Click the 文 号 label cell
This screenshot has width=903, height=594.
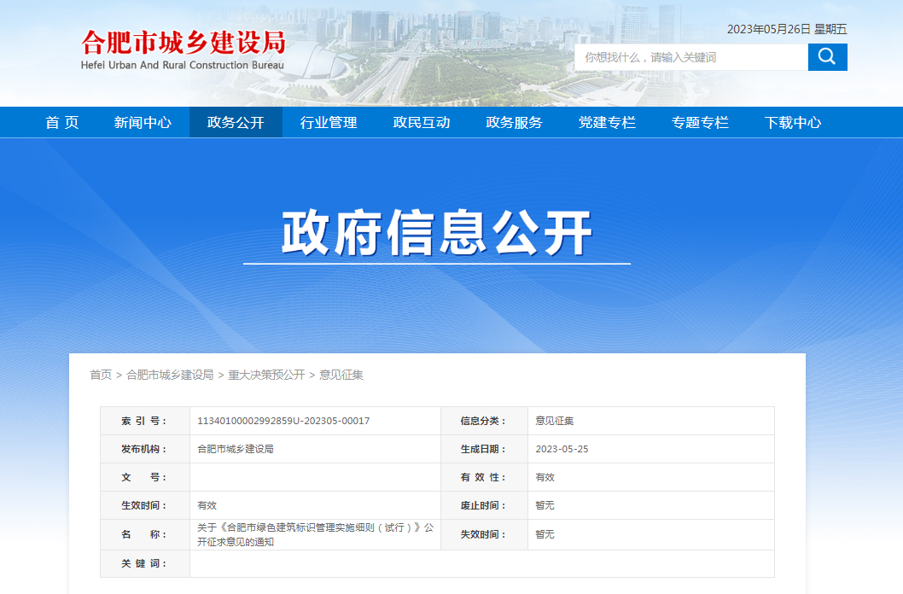coord(144,477)
